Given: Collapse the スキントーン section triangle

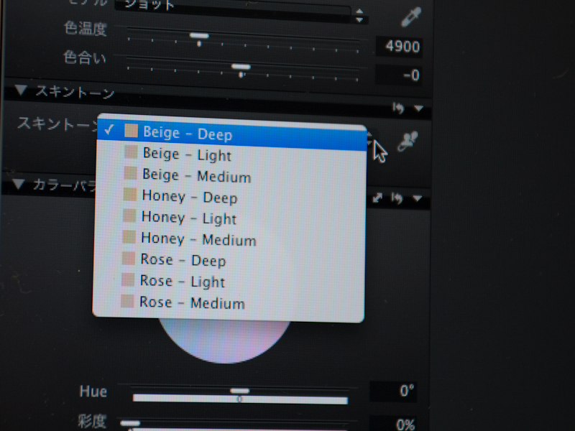Looking at the screenshot, I should click(21, 90).
